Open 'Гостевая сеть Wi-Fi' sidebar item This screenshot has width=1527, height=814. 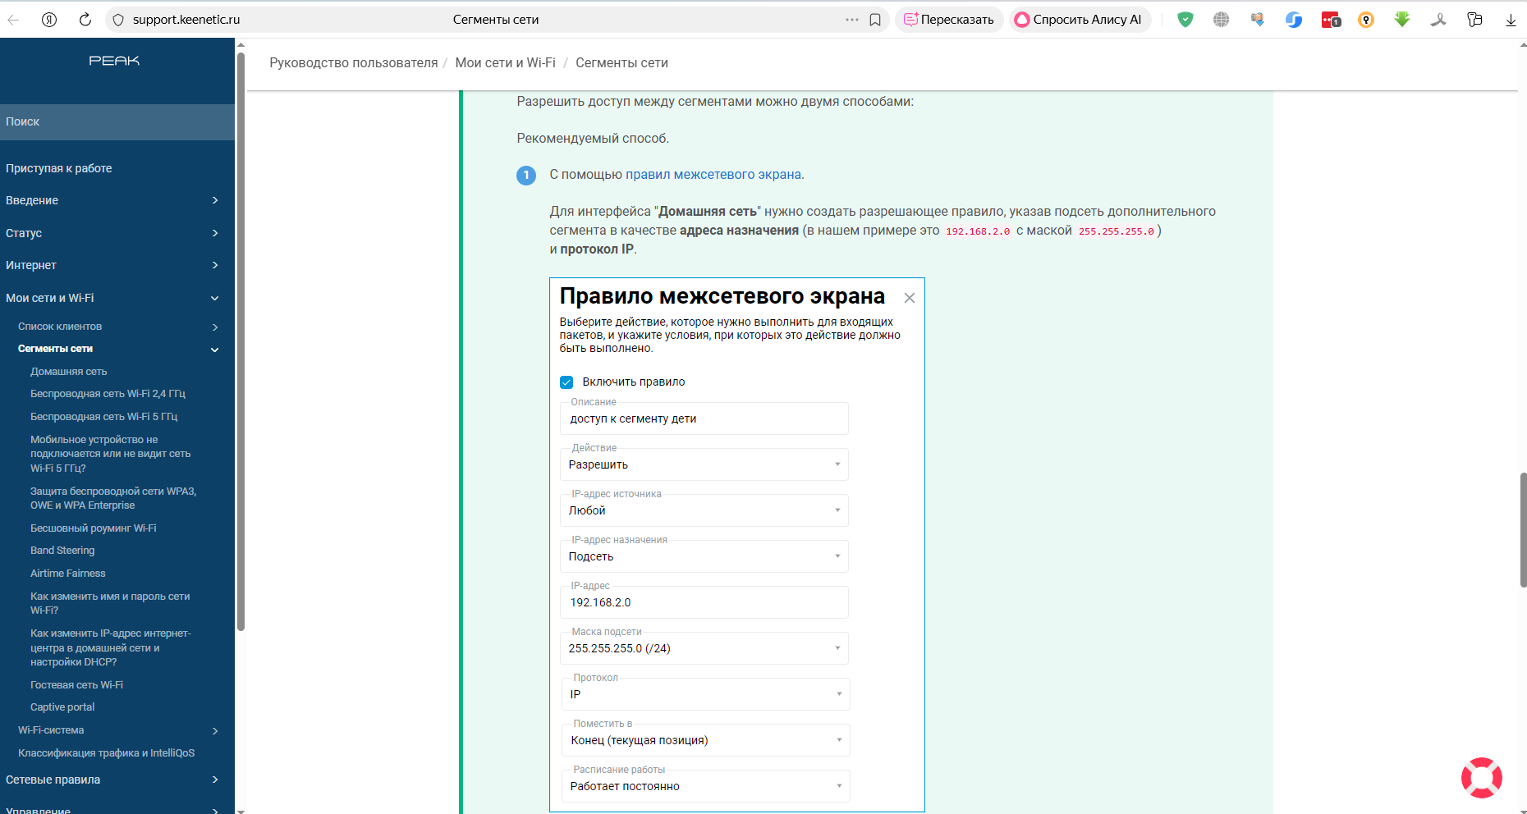(76, 684)
